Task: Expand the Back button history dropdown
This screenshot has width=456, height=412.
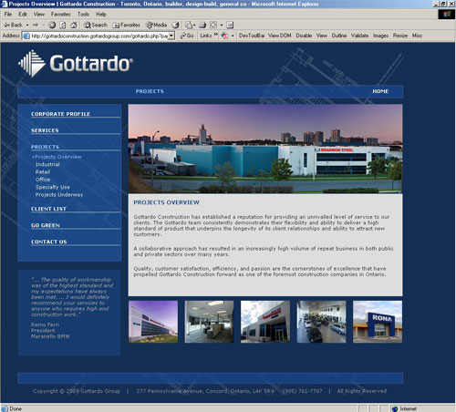Action: click(x=27, y=25)
